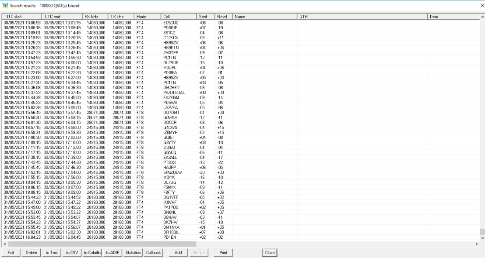Click the window's app icon in title bar
Viewport: 485px width, 258px height.
point(5,3)
